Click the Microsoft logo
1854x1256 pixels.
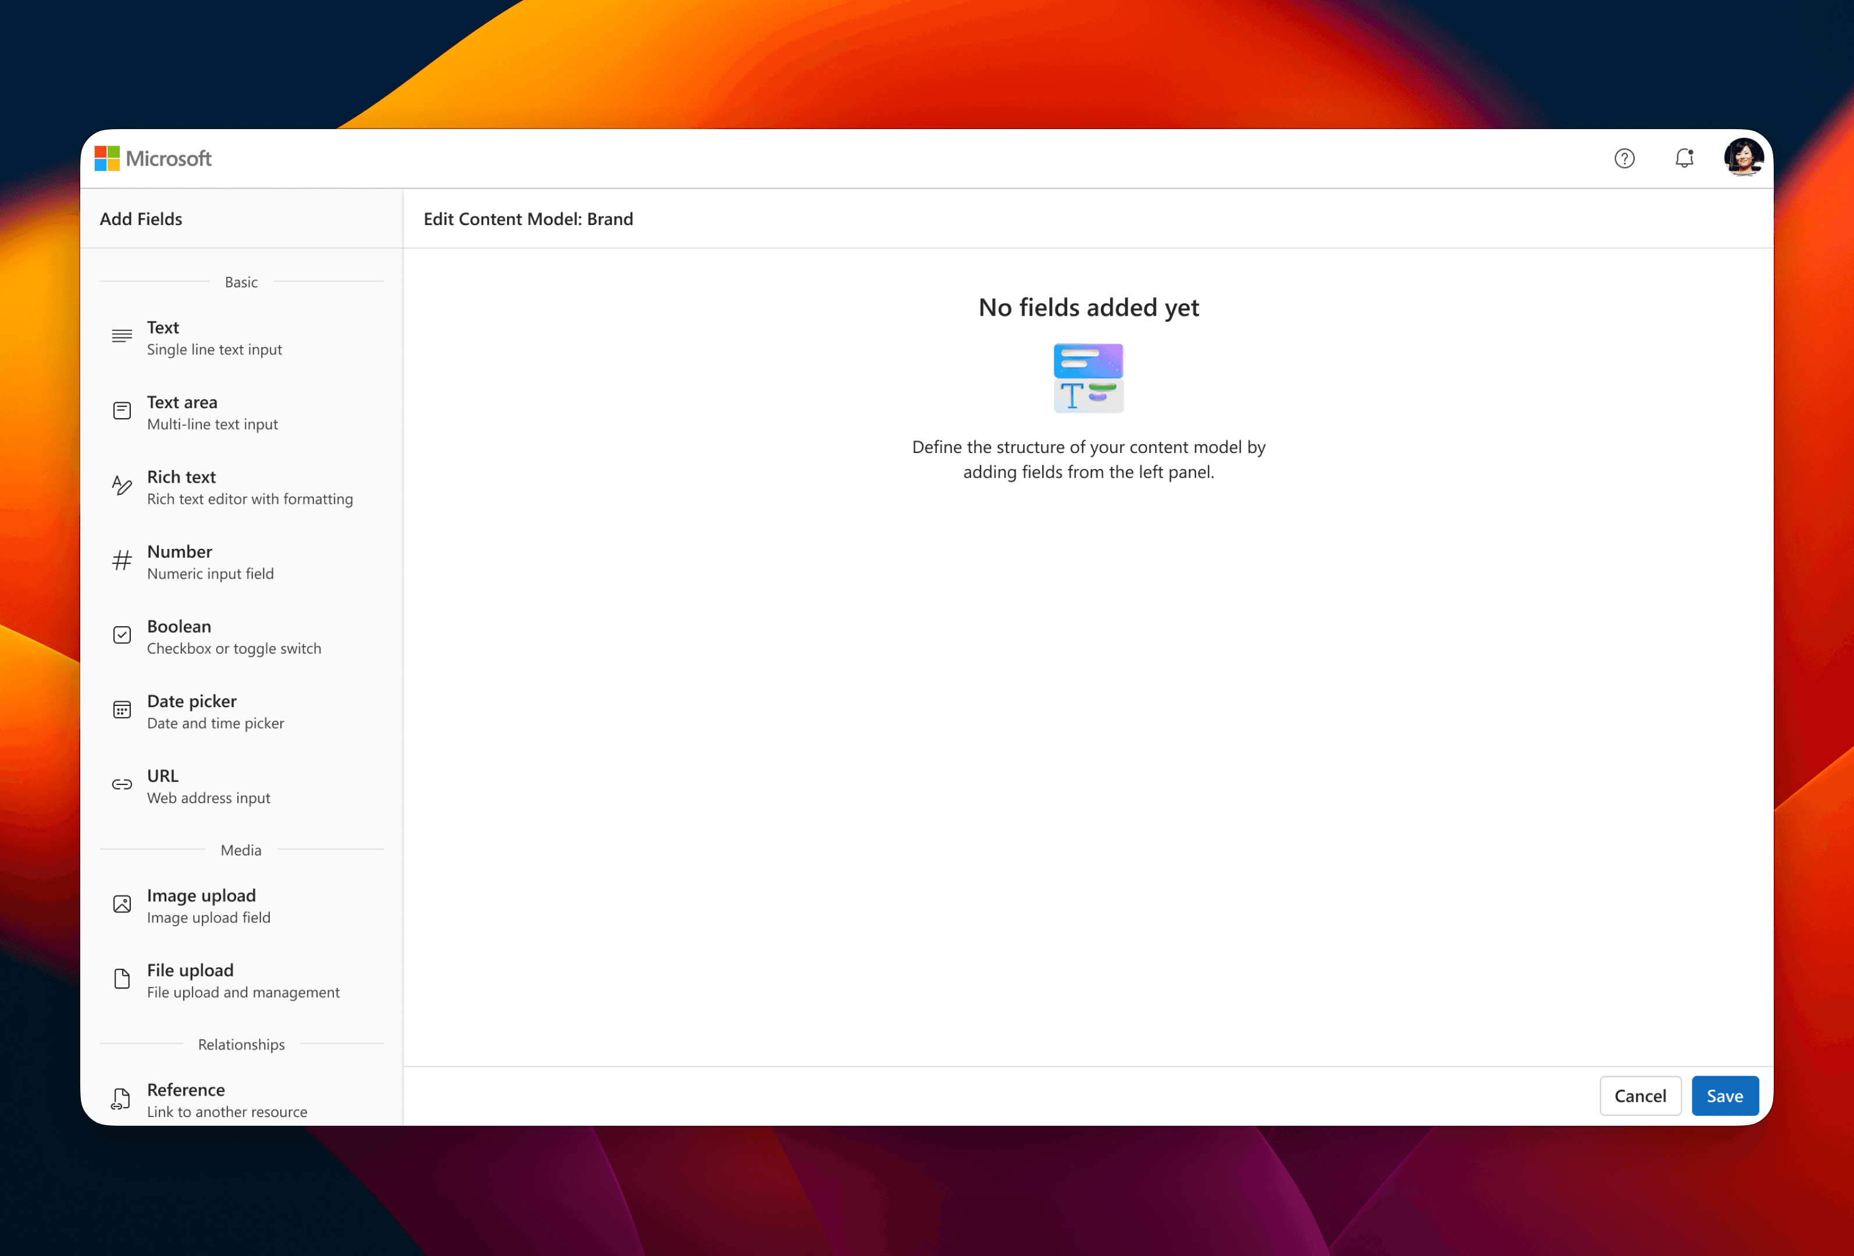coord(153,159)
